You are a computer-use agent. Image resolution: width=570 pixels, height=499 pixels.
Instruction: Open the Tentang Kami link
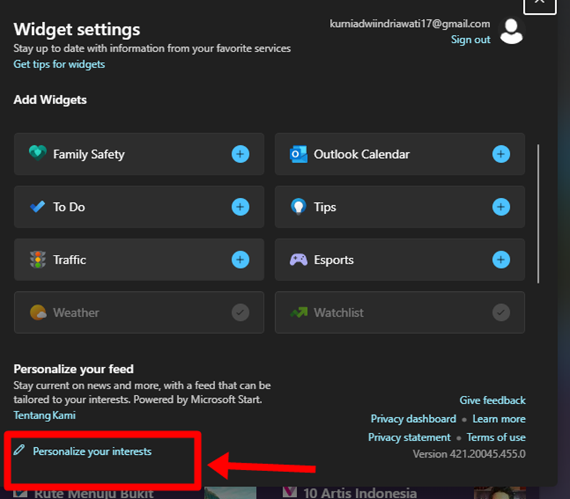[x=44, y=415]
